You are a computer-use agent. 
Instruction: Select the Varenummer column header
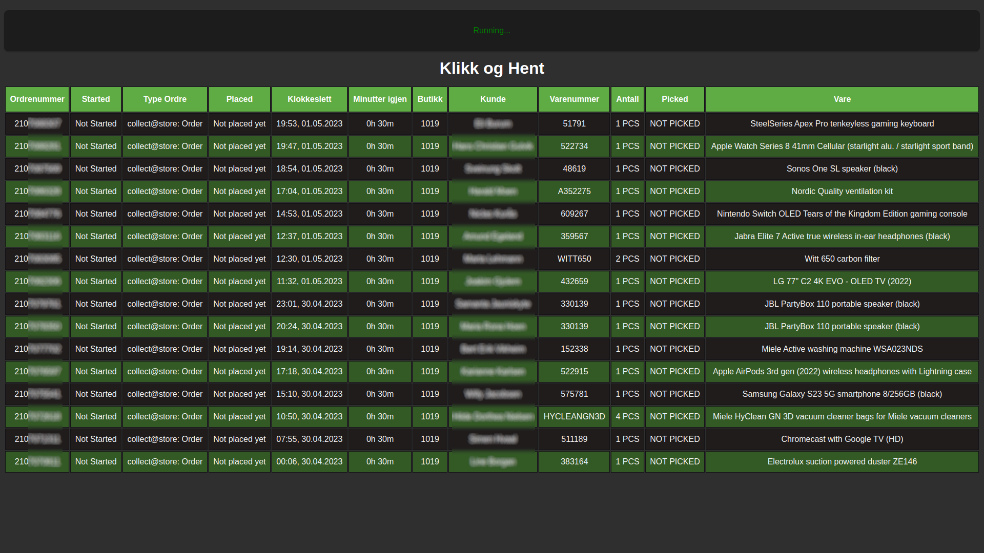(574, 99)
